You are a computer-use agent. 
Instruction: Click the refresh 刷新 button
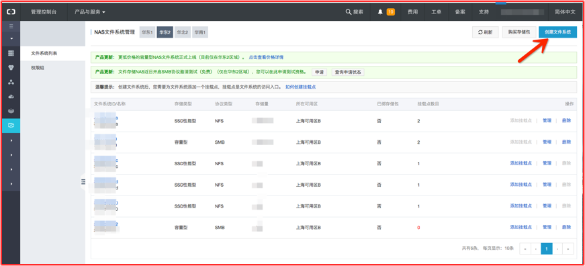485,32
